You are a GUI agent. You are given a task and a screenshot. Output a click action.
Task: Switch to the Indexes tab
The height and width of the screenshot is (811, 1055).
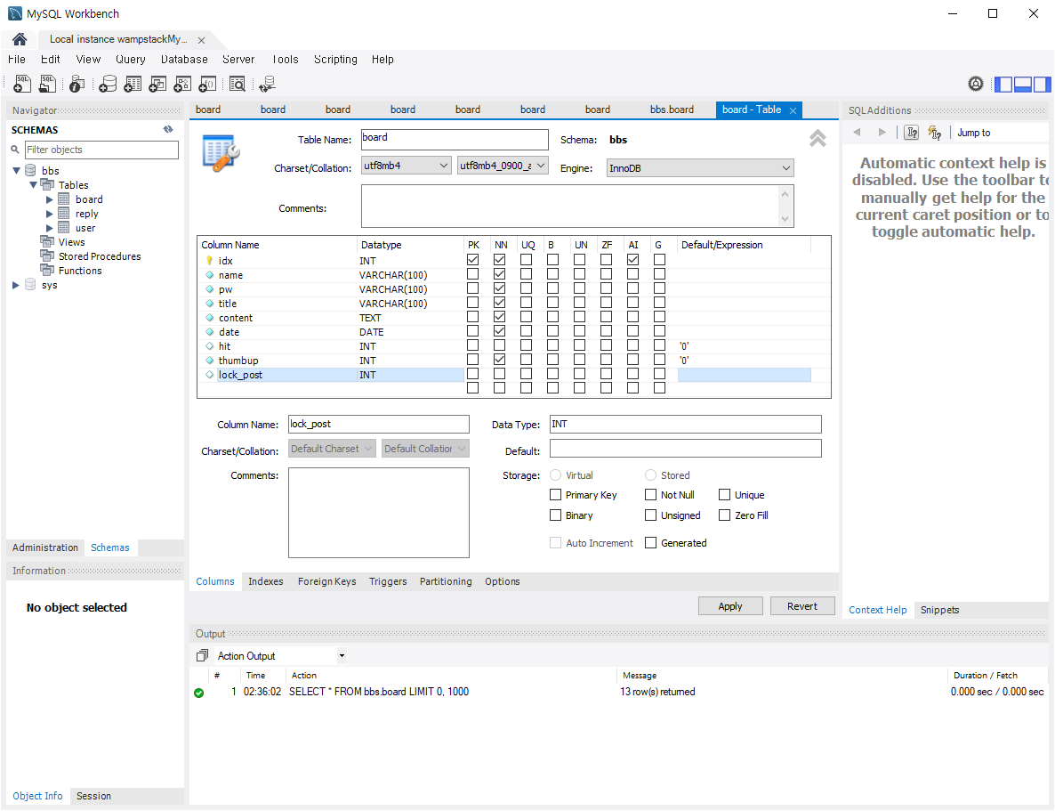click(266, 581)
